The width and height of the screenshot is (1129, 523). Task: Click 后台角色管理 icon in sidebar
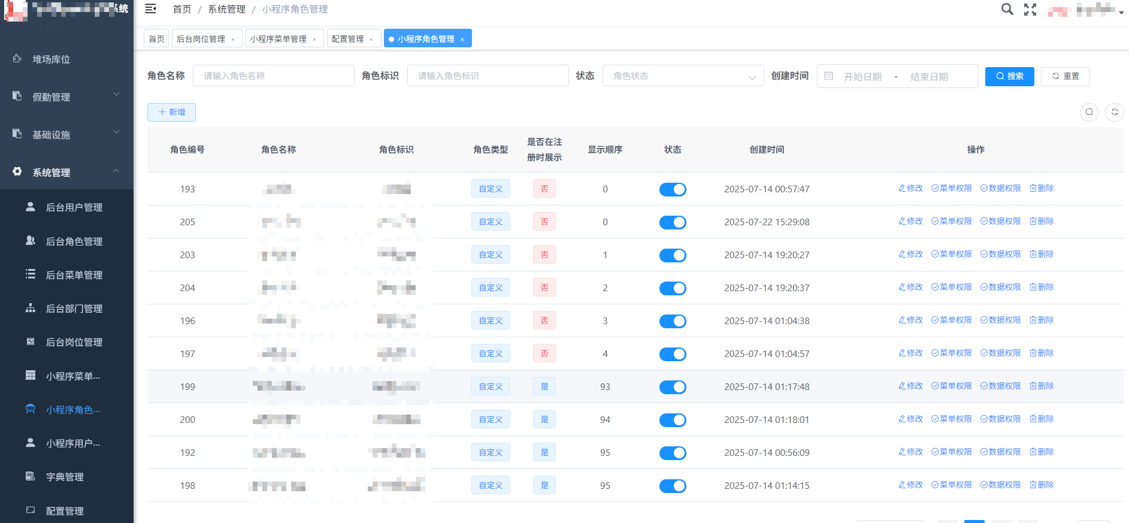pyautogui.click(x=31, y=240)
